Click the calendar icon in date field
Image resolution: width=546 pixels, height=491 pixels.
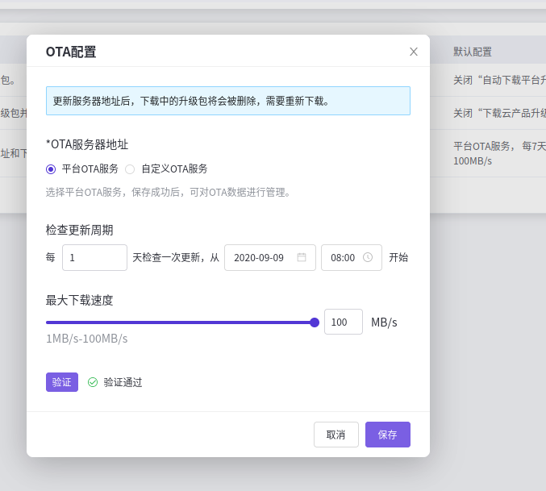[x=302, y=257]
